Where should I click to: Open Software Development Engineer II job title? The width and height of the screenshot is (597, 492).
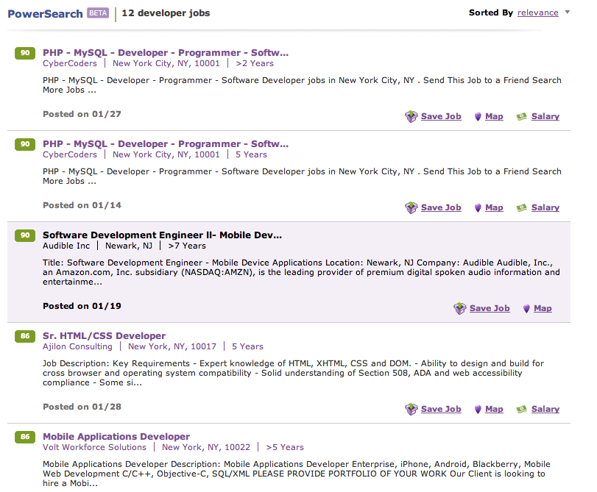[162, 235]
